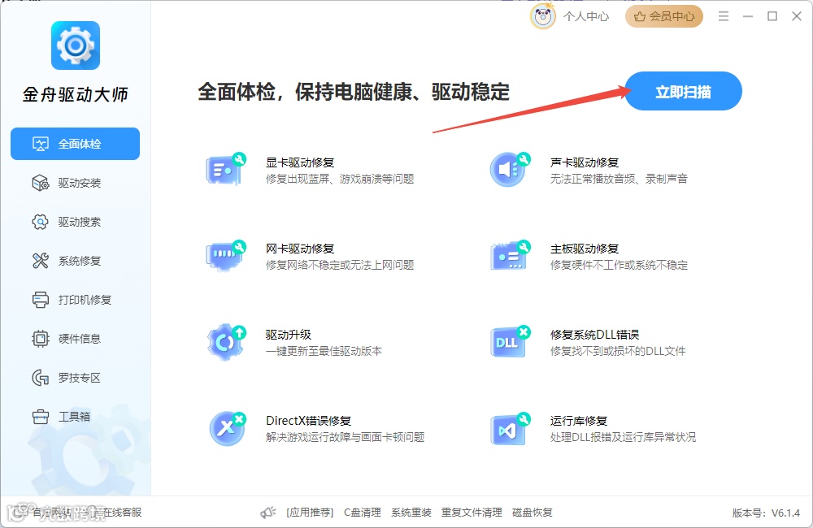Viewport: 813px width, 528px height.
Task: Click the 驱动升级 title text
Action: [x=289, y=335]
